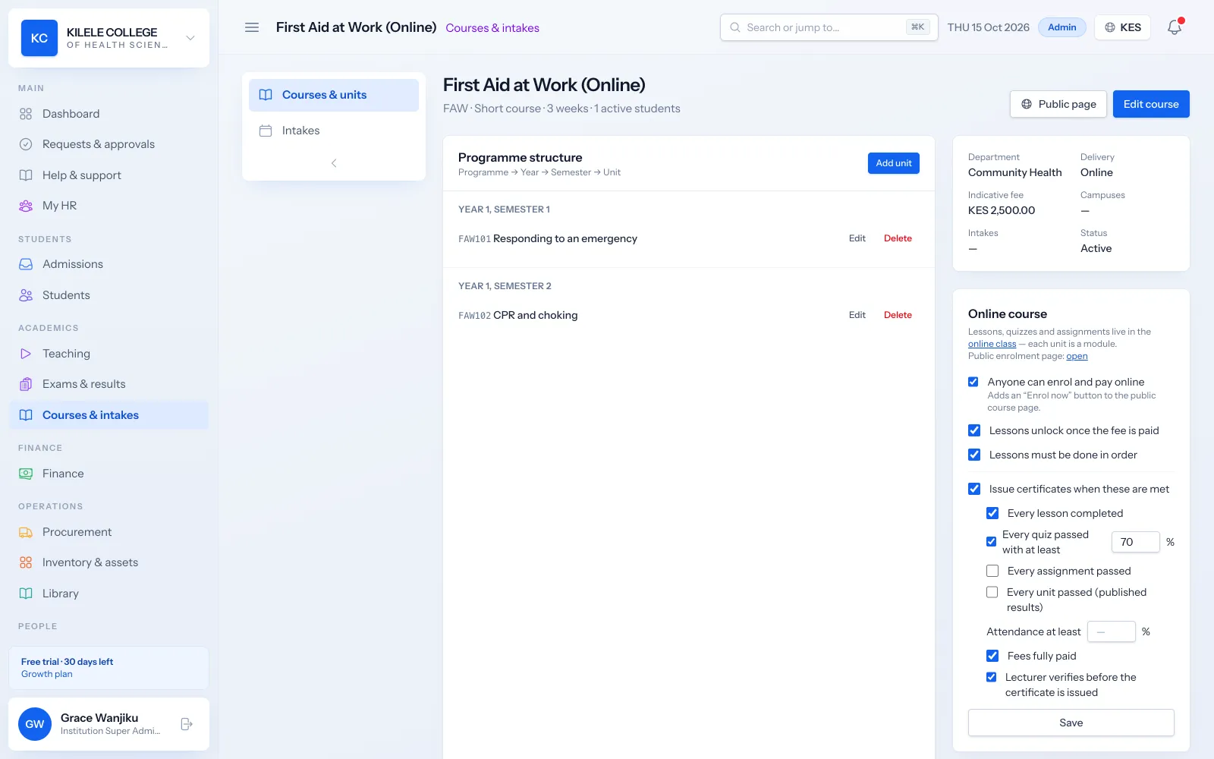Click the quiz pass percentage field
The width and height of the screenshot is (1214, 759).
1136,542
